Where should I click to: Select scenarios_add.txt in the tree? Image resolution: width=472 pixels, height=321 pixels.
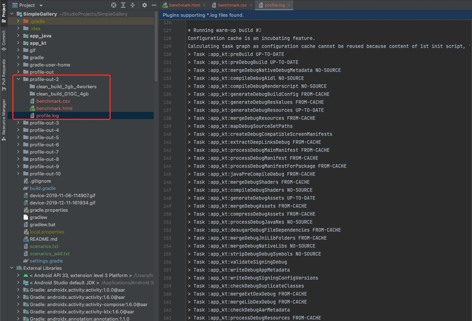coord(50,253)
